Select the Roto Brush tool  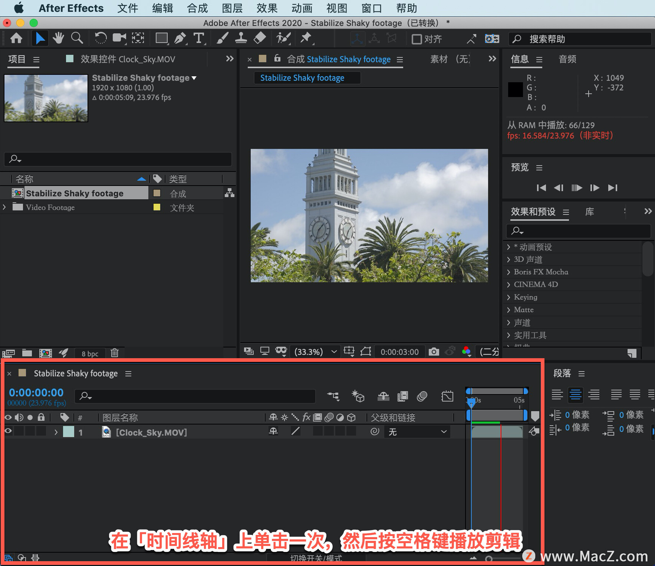(x=283, y=38)
